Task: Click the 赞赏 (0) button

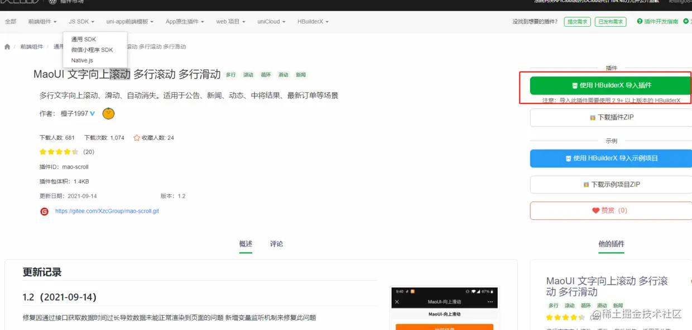Action: (x=611, y=211)
